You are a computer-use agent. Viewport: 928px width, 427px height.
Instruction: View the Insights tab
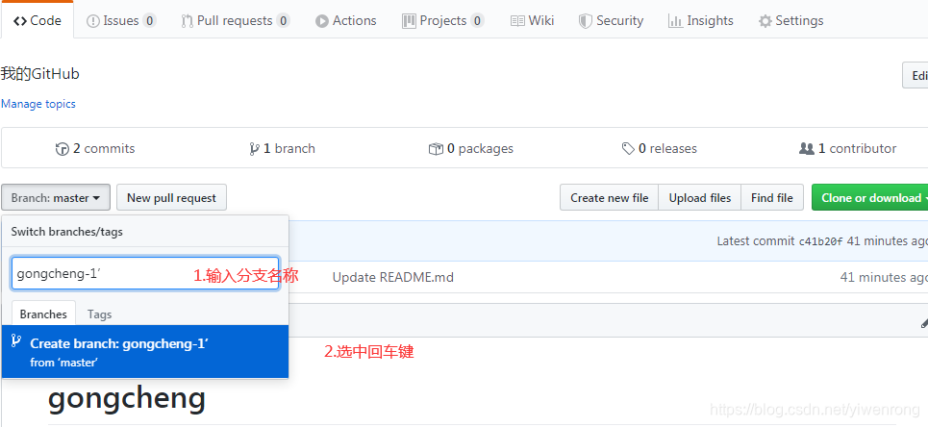(x=701, y=21)
